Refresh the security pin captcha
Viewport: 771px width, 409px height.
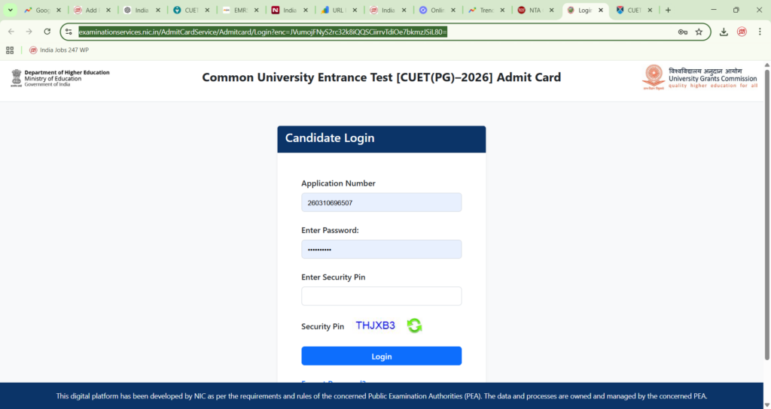(x=414, y=326)
